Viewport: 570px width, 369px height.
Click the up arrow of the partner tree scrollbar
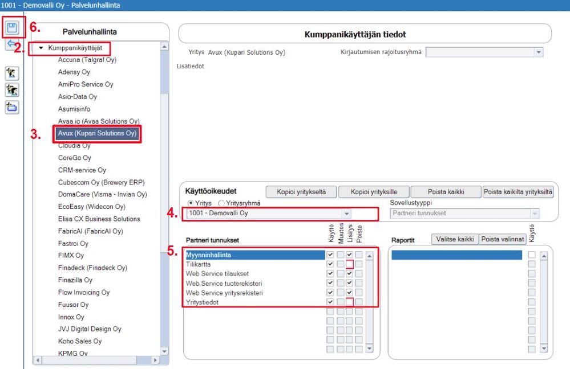pyautogui.click(x=164, y=47)
